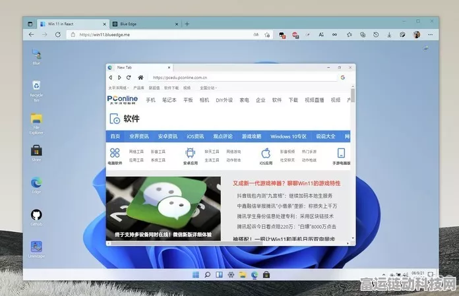Open the tab actions menu button
The image size is (459, 296).
tap(30, 24)
